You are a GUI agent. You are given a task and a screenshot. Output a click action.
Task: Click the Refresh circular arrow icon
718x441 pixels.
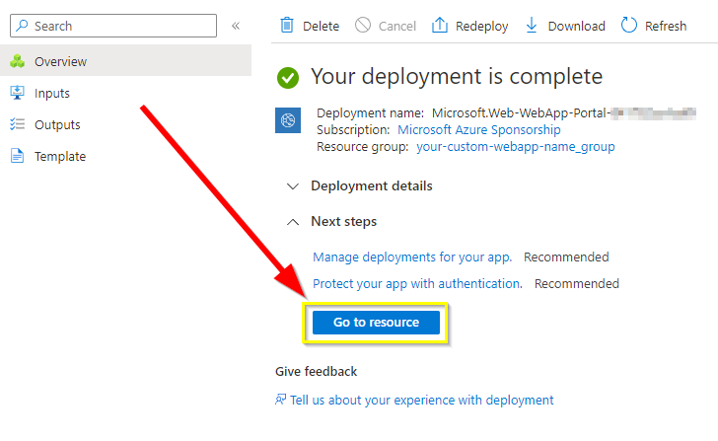[628, 26]
